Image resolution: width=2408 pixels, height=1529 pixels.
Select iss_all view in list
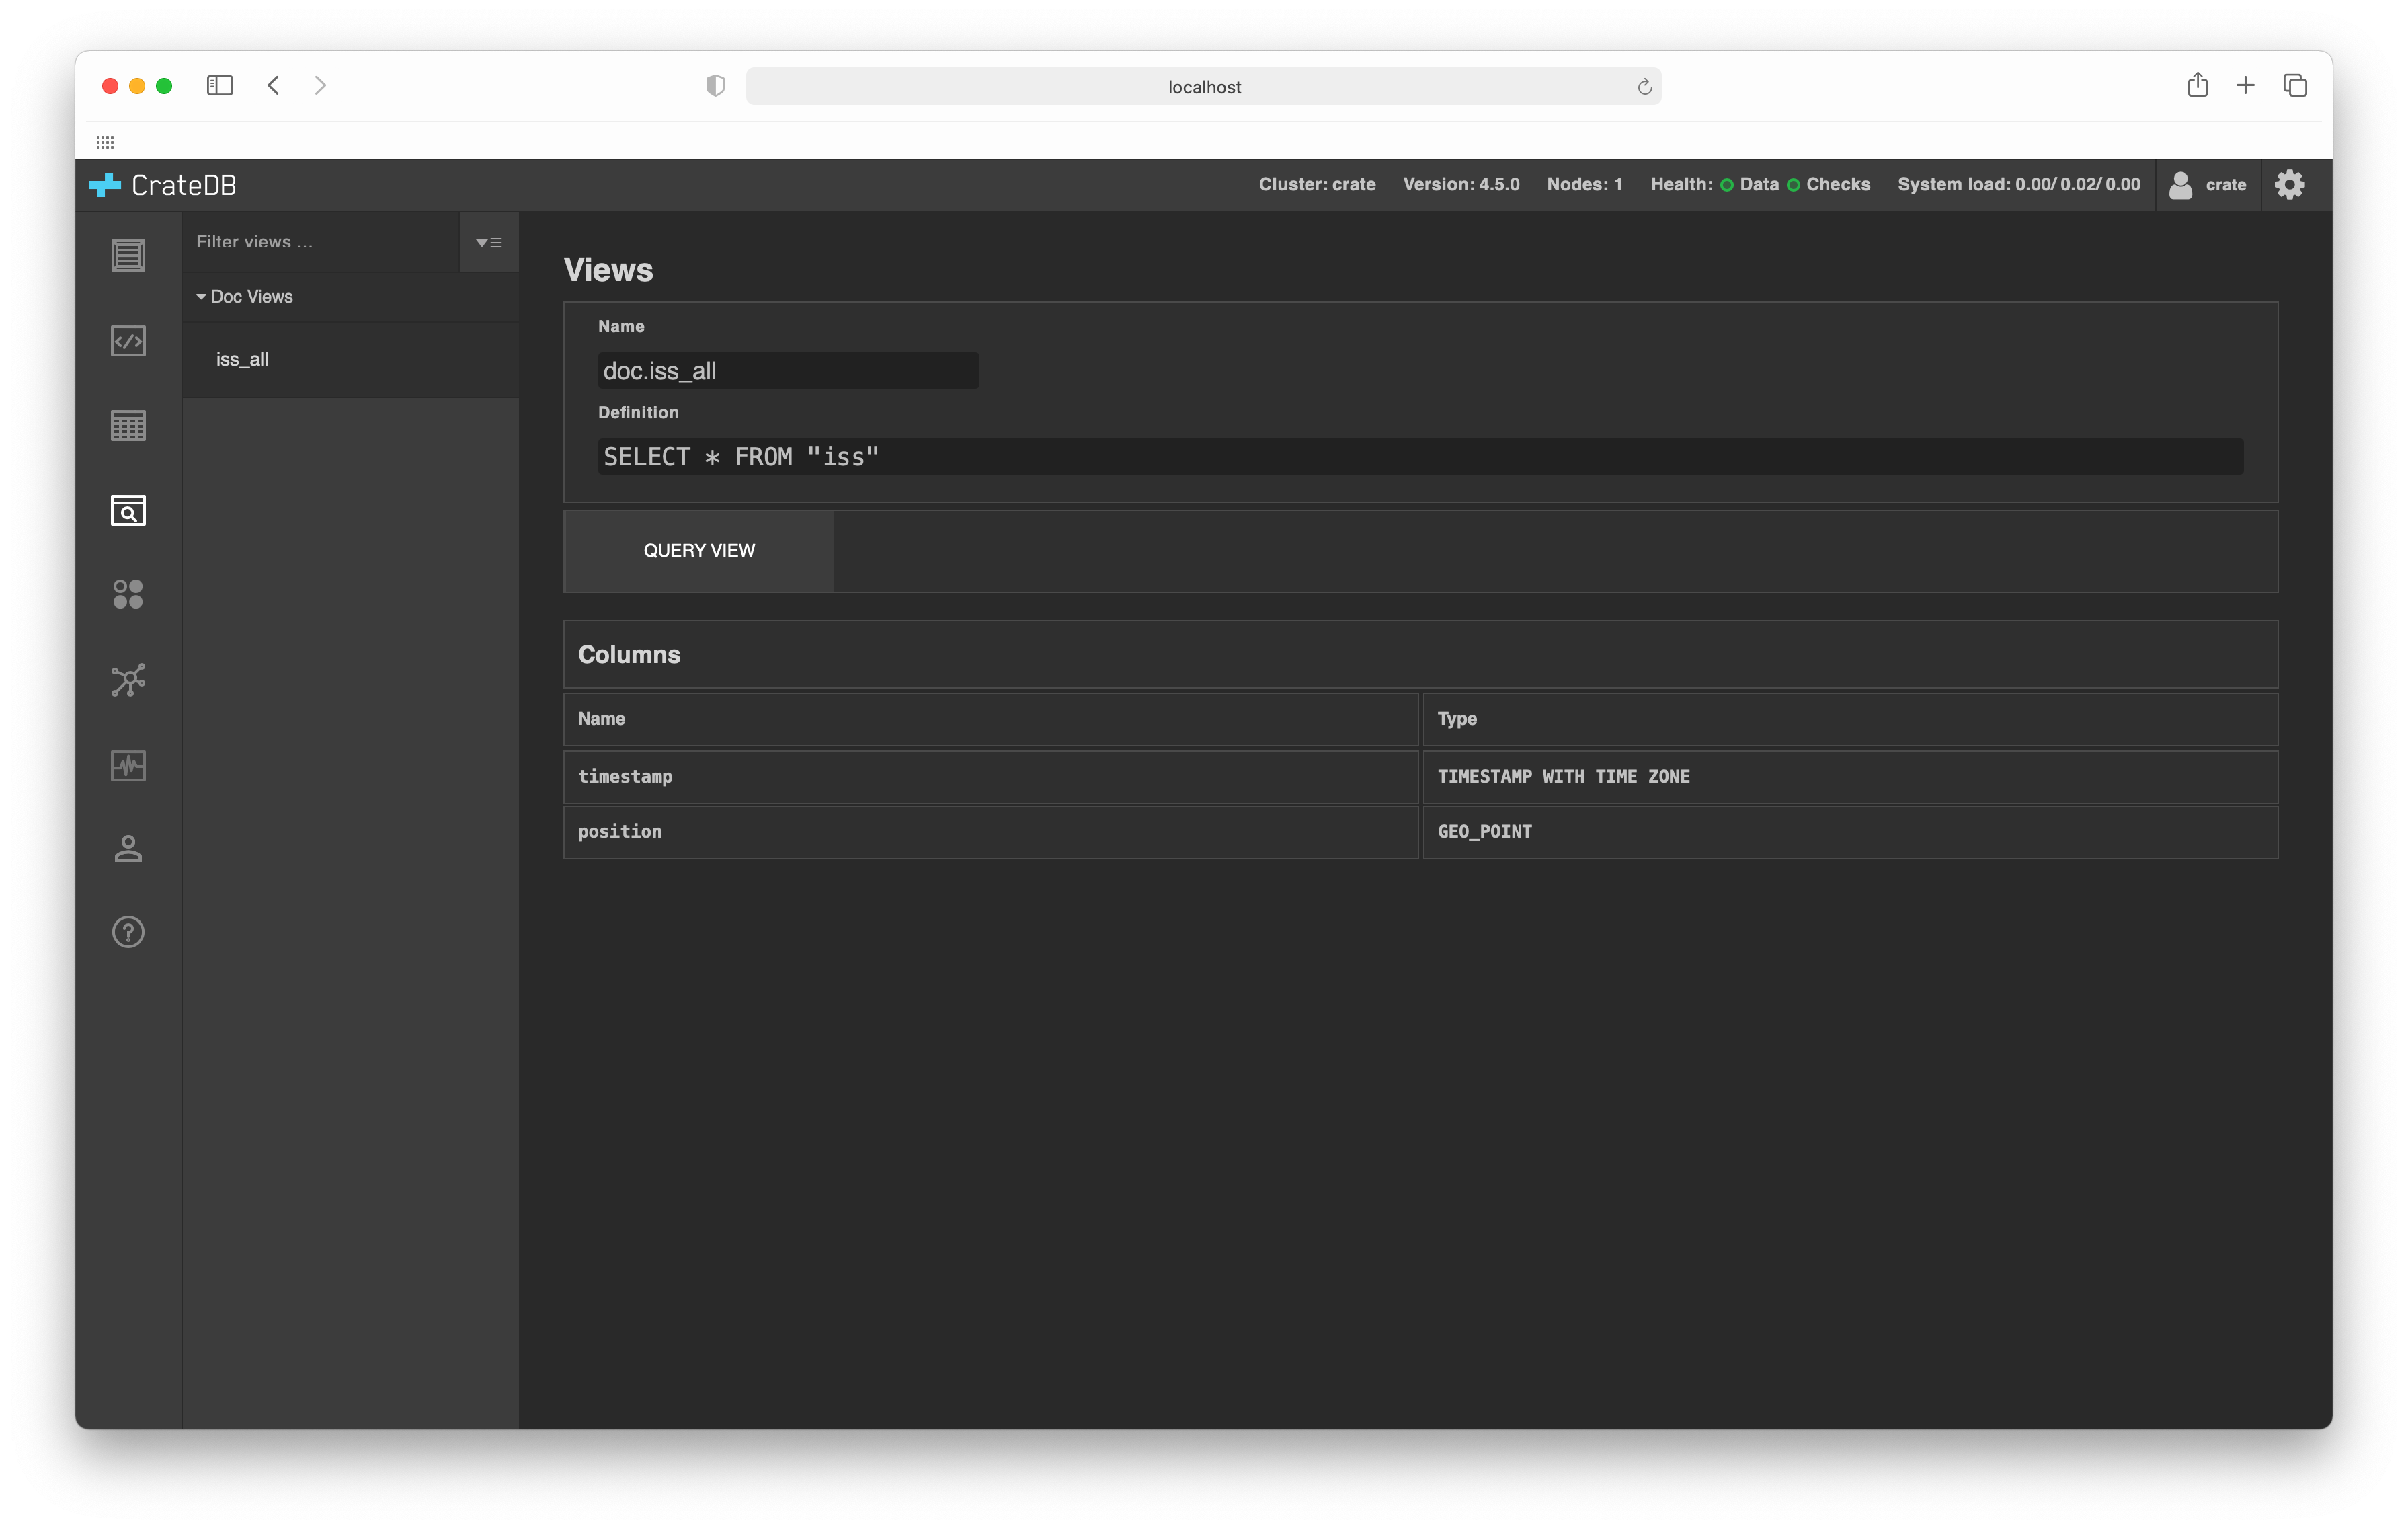[242, 360]
